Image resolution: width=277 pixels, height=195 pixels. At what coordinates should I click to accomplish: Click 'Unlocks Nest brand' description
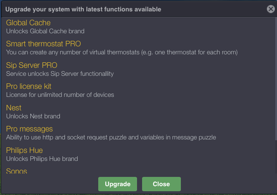click(x=33, y=116)
